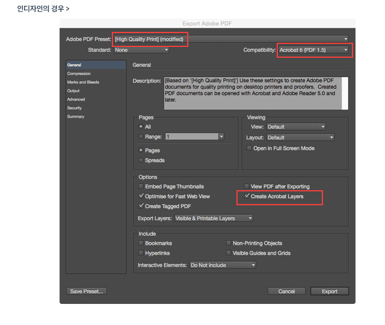The height and width of the screenshot is (325, 385).
Task: Open the Compatibility dropdown Acrobat 6
Action: [313, 50]
